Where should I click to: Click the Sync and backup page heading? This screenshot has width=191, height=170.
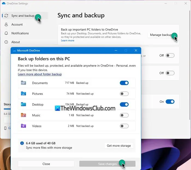coord(81,15)
